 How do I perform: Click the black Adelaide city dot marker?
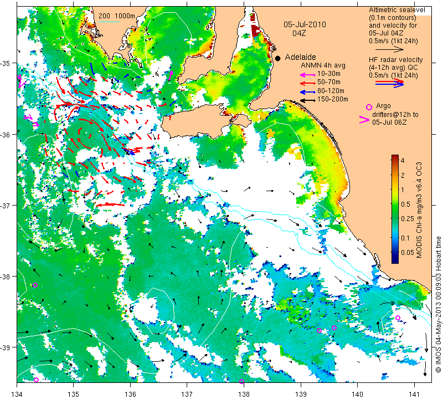(278, 58)
